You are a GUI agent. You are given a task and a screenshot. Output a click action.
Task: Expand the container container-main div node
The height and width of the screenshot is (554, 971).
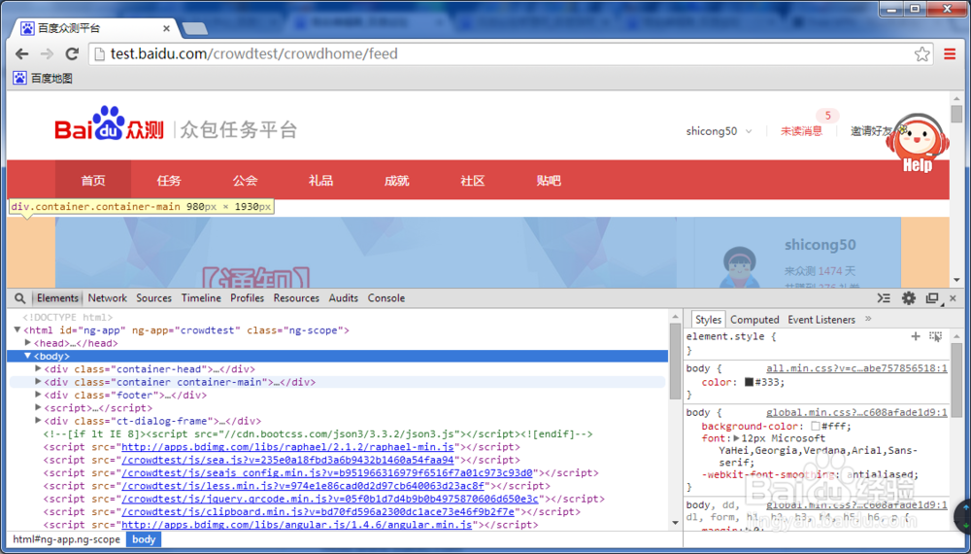point(39,382)
